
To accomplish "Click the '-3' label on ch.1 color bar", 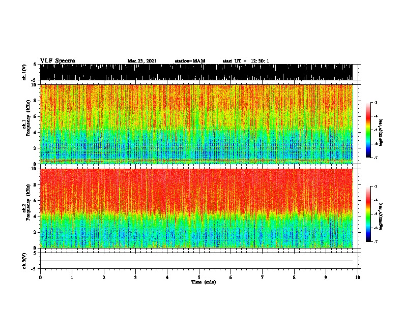I will pos(375,103).
